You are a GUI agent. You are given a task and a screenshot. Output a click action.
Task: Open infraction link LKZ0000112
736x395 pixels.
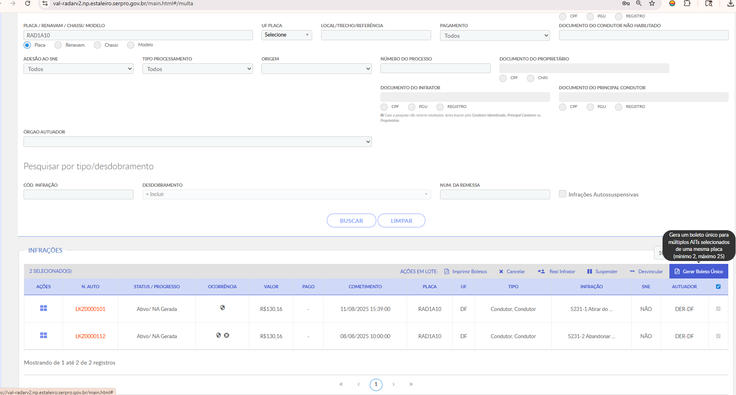(90, 336)
